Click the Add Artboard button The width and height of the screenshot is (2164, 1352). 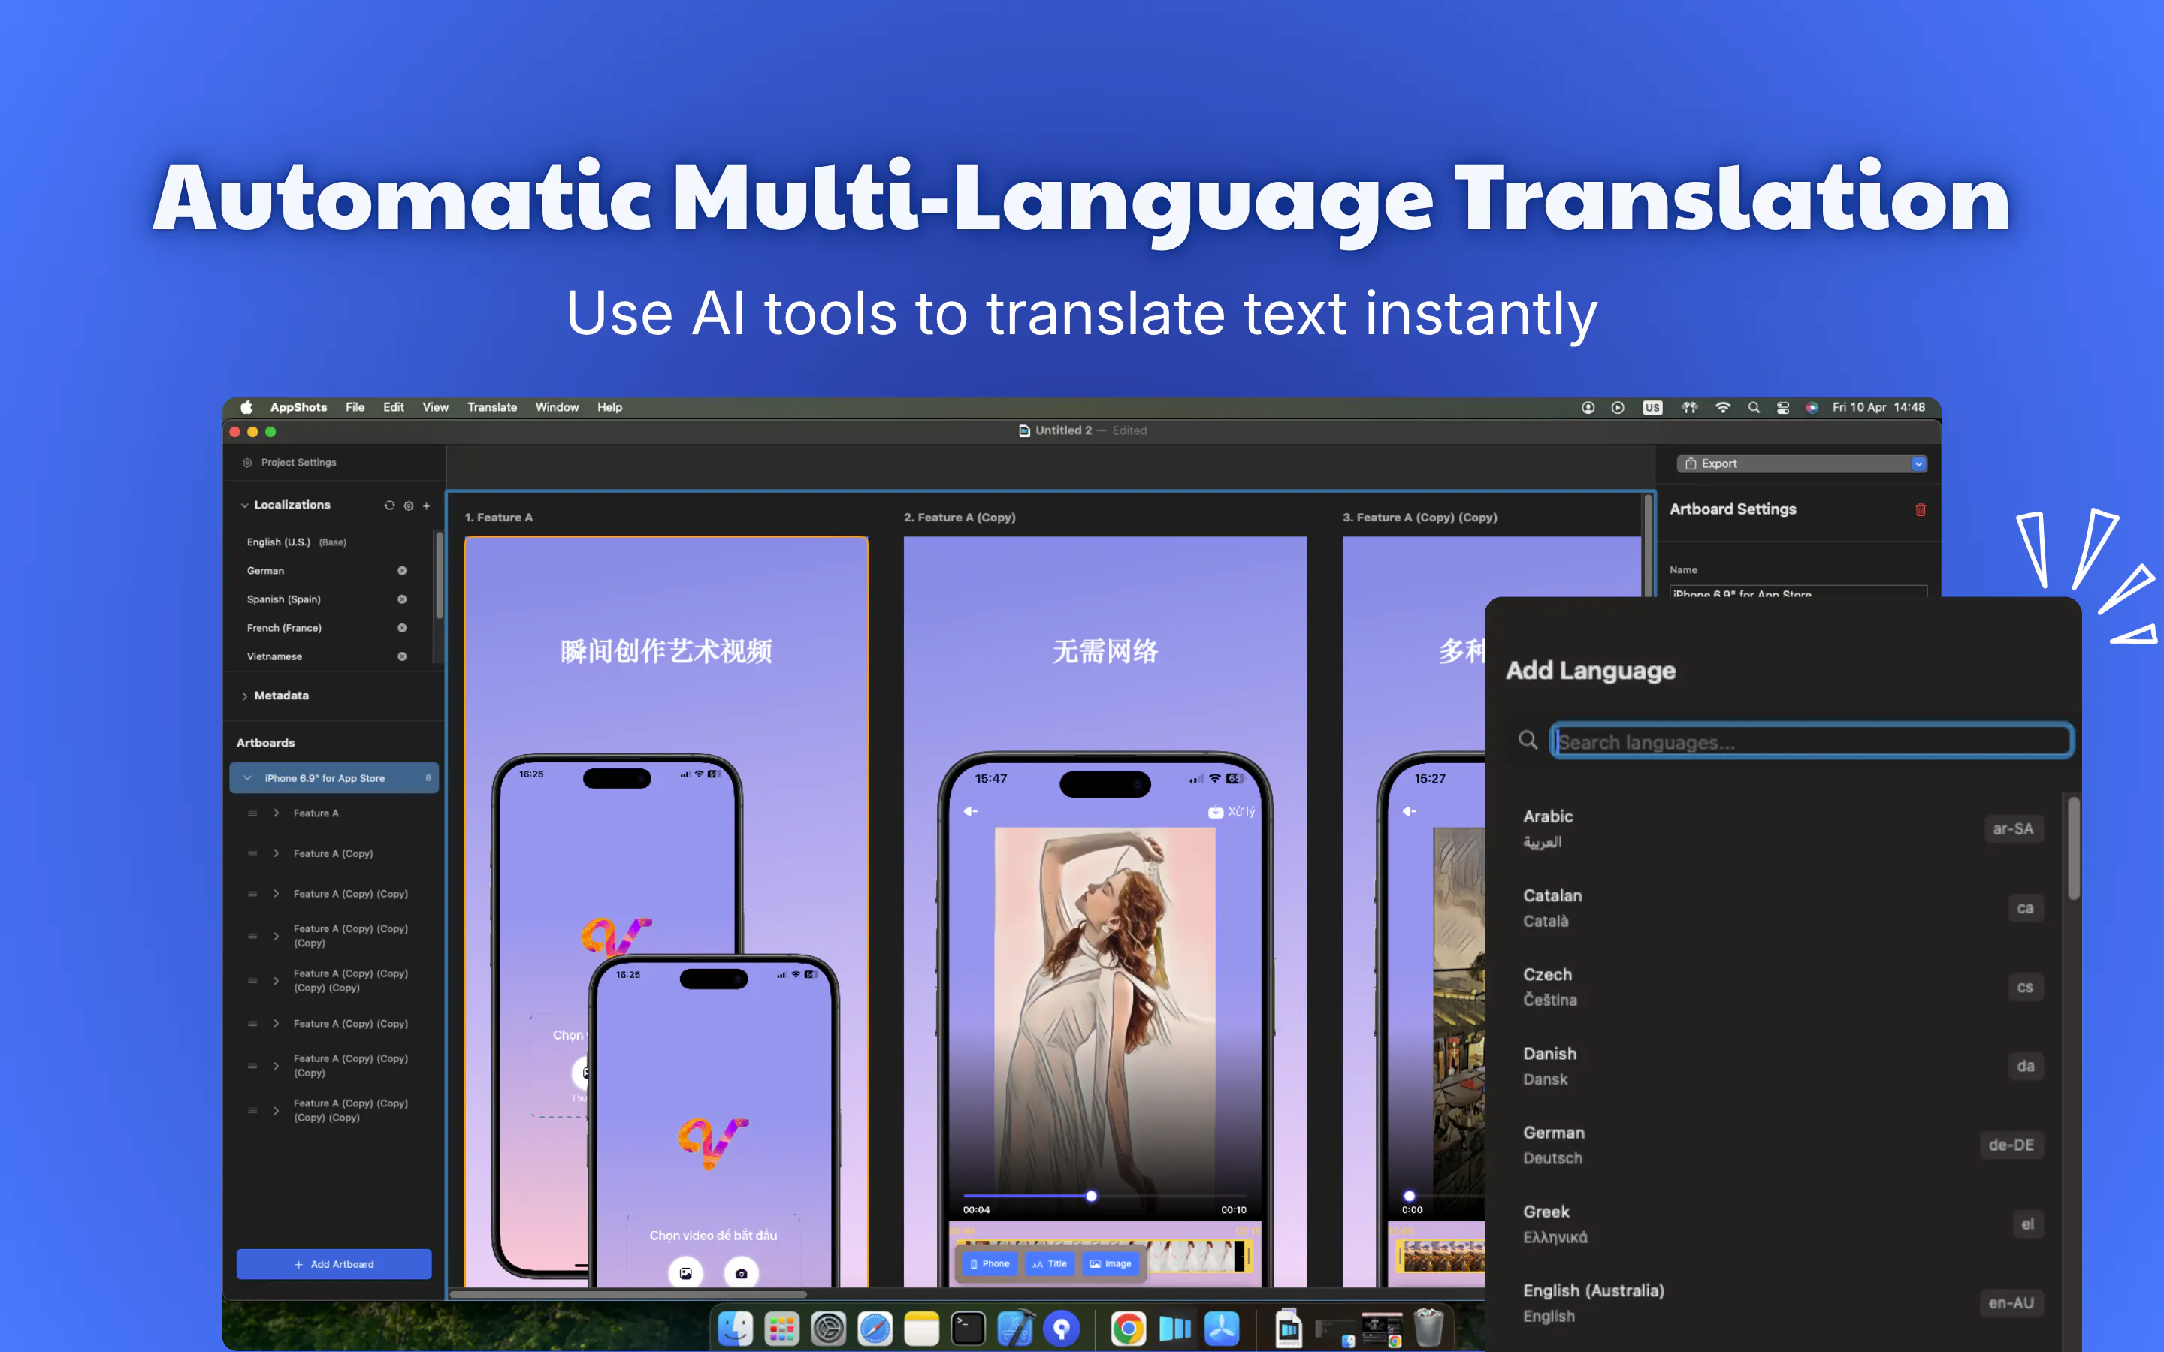coord(334,1264)
